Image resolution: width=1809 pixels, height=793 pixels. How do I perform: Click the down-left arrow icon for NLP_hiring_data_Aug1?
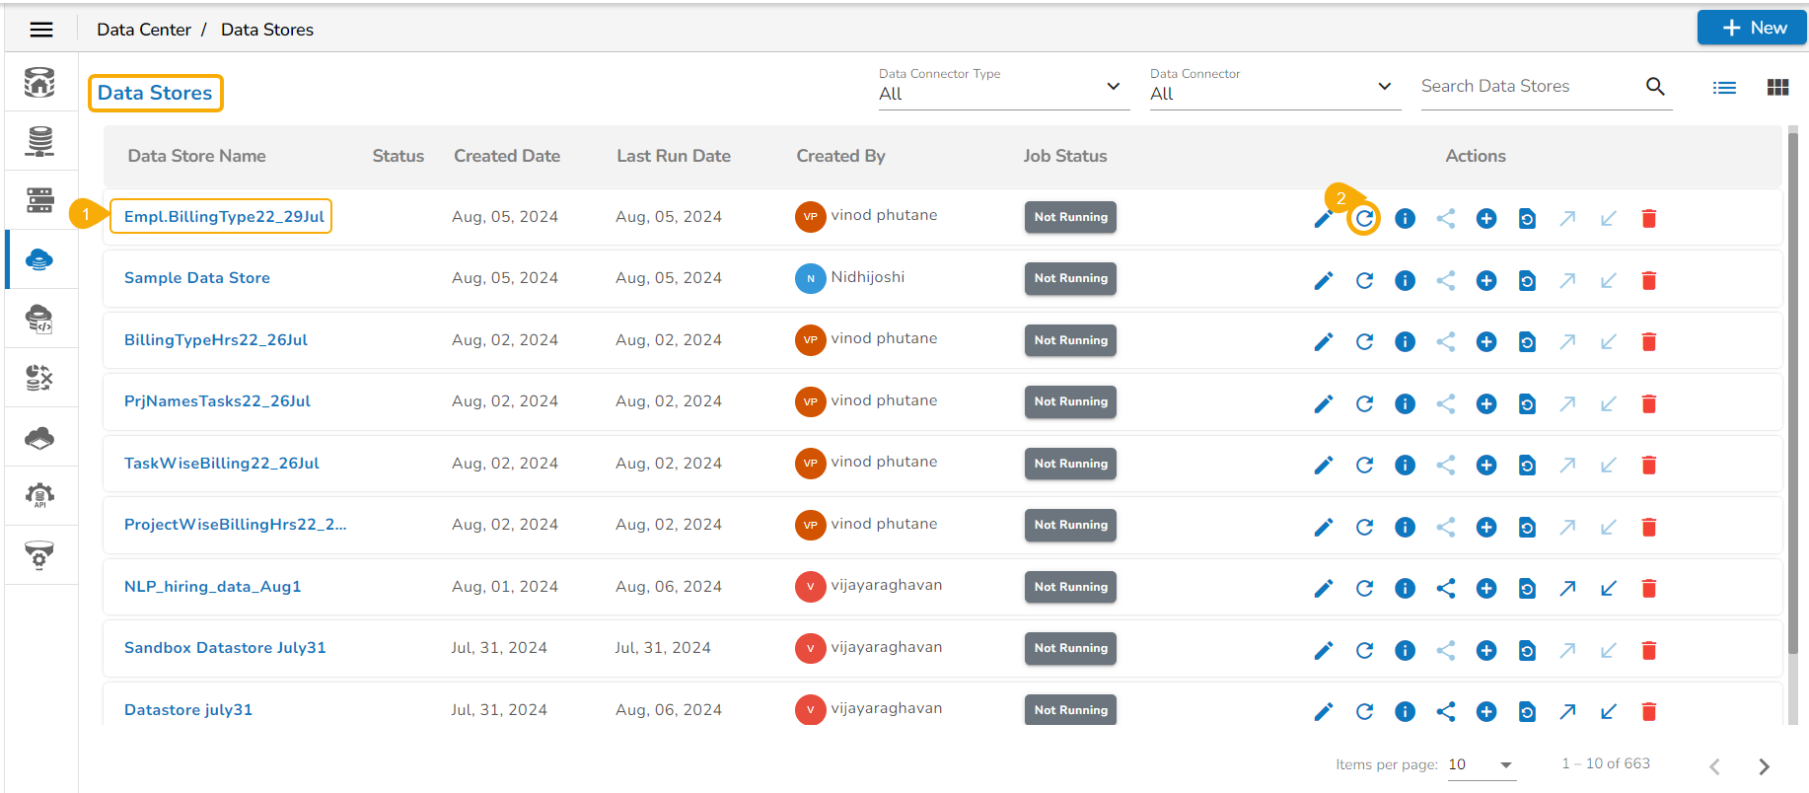tap(1608, 589)
